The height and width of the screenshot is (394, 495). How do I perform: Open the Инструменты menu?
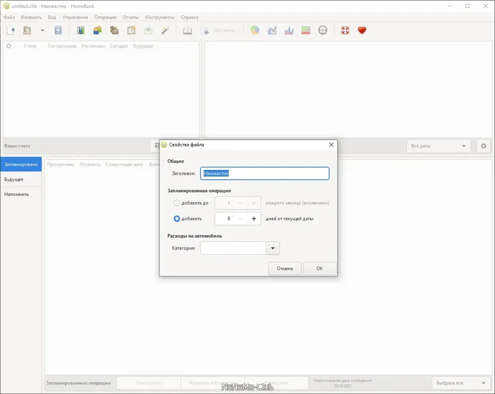click(x=160, y=17)
